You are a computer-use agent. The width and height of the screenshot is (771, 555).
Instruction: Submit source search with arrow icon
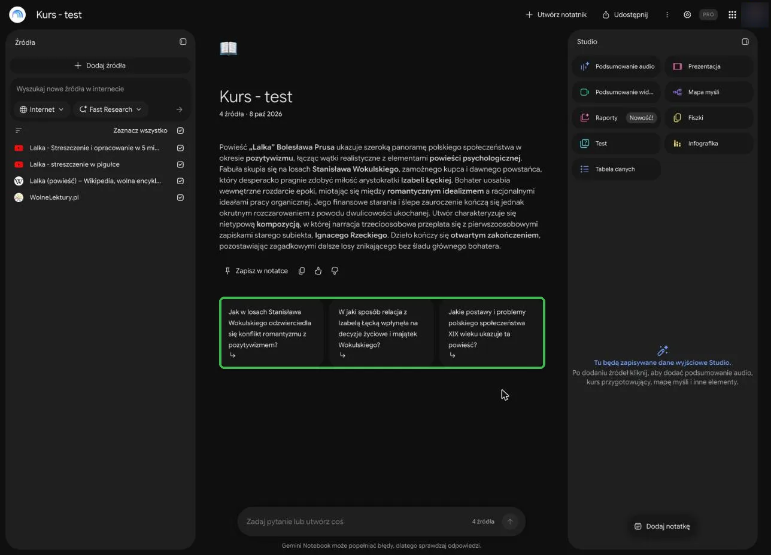tap(179, 109)
